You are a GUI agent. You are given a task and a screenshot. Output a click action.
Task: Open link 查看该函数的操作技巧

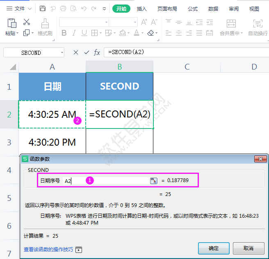[x=48, y=250]
